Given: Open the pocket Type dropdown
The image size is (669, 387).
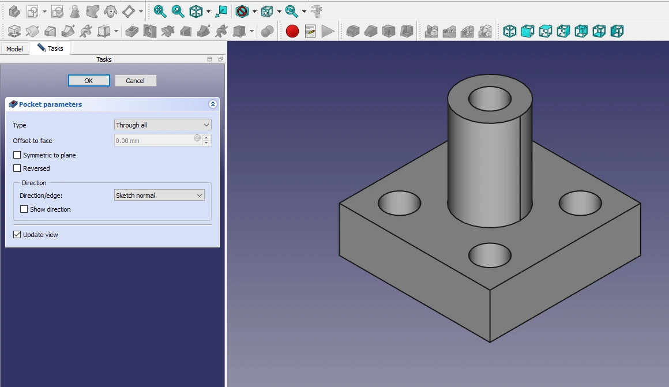Looking at the screenshot, I should [163, 125].
